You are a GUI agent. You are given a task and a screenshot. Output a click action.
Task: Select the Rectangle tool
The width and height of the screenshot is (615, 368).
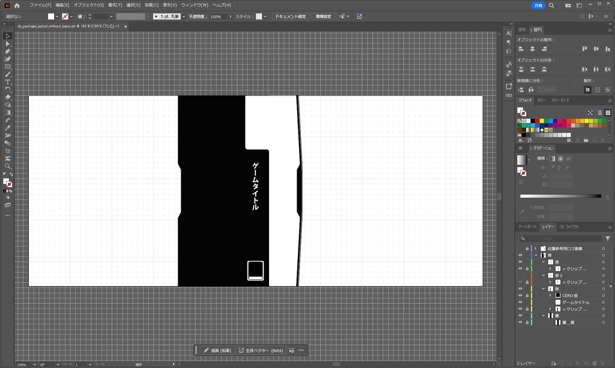pyautogui.click(x=7, y=67)
